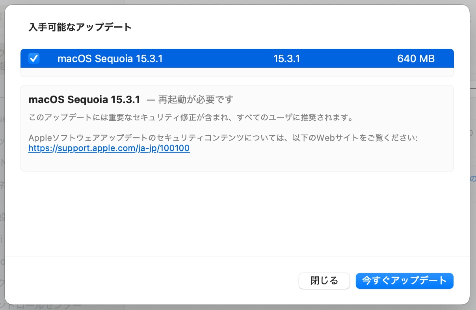Click the empty dialog area above the separator line
The height and width of the screenshot is (310, 476).
pos(237,214)
